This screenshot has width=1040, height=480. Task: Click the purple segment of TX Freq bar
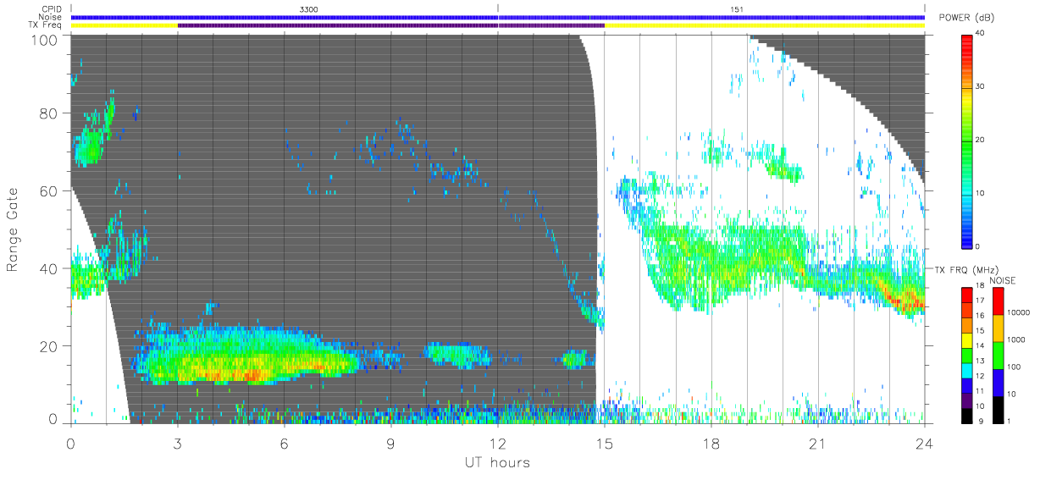[390, 25]
